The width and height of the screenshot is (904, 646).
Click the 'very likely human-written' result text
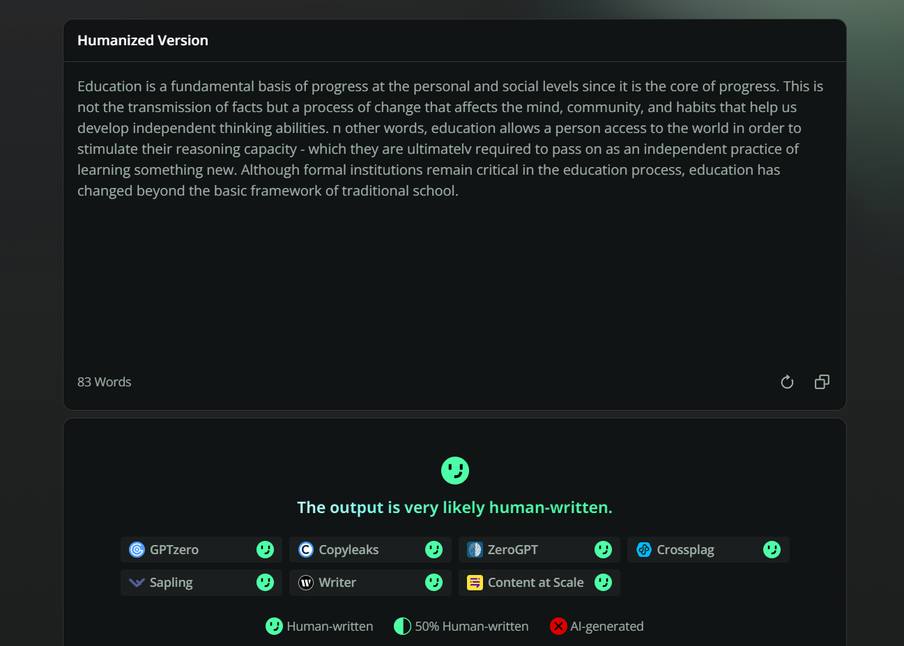click(x=454, y=507)
